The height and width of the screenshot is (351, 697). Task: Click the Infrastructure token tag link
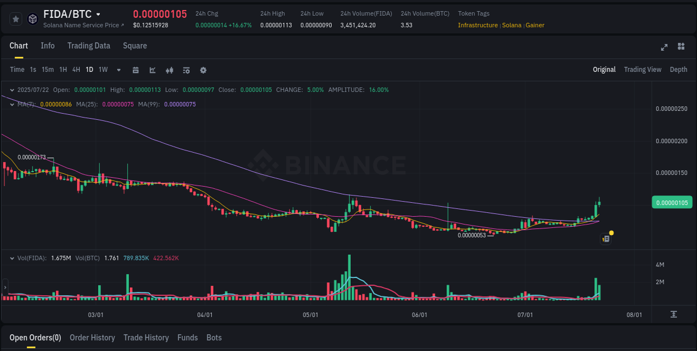pyautogui.click(x=477, y=25)
